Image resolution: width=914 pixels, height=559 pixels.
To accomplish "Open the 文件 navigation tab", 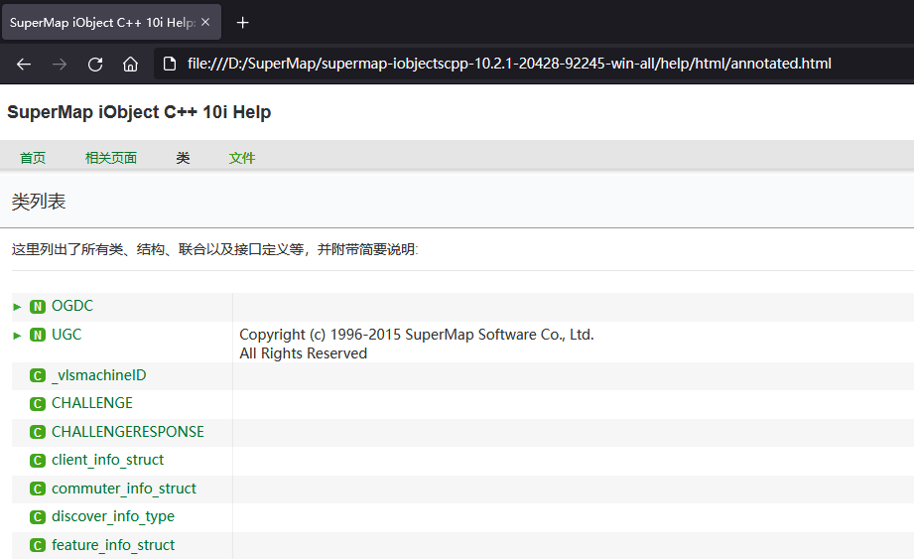I will pyautogui.click(x=242, y=158).
